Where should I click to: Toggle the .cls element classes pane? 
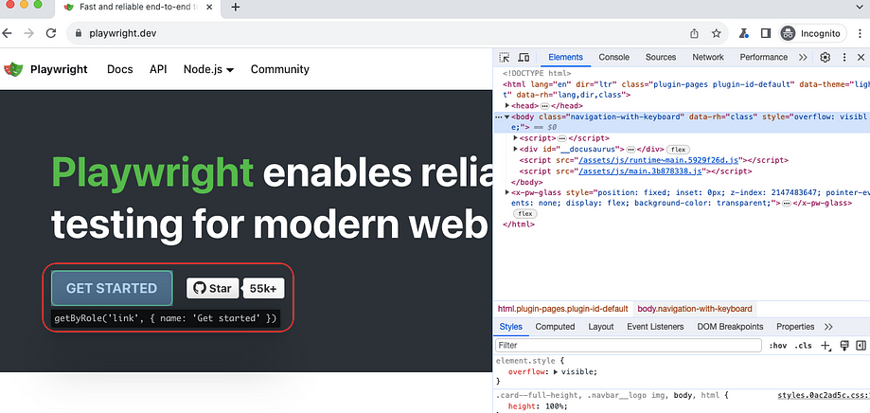click(x=803, y=346)
